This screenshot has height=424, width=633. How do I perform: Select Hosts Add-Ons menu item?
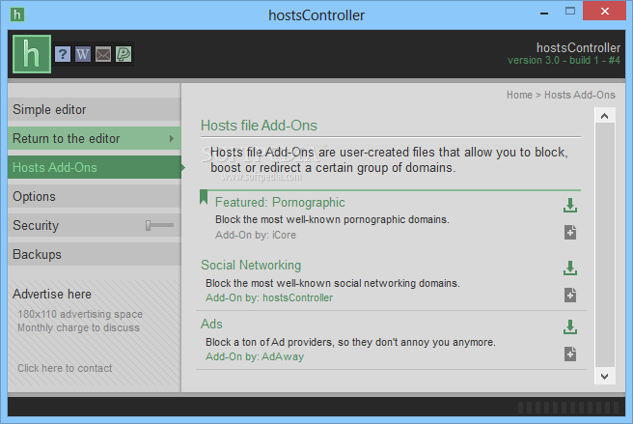(94, 167)
